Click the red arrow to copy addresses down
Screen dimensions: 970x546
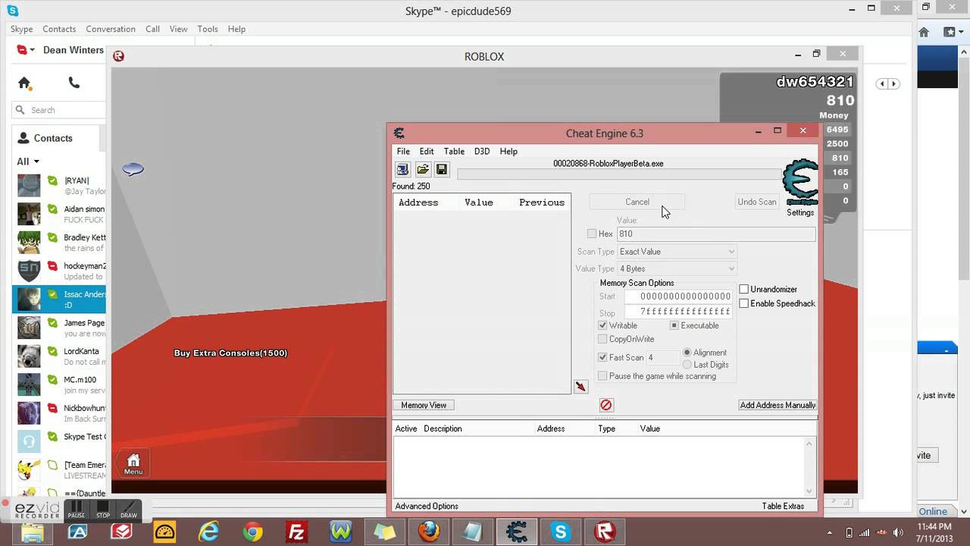coord(580,387)
